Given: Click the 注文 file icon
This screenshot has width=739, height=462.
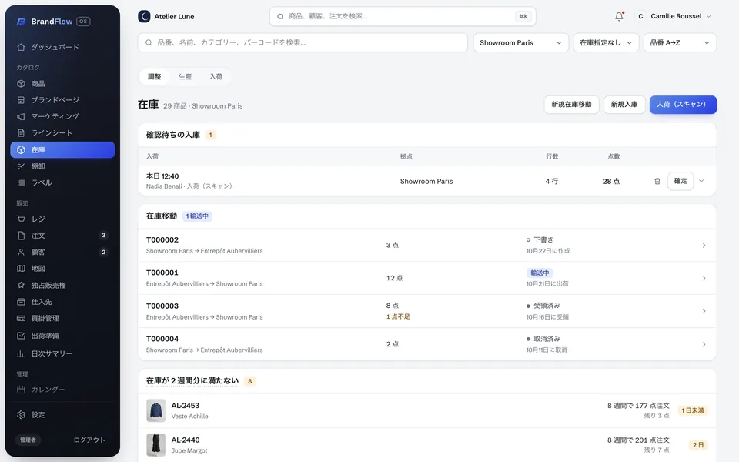Looking at the screenshot, I should pyautogui.click(x=21, y=236).
